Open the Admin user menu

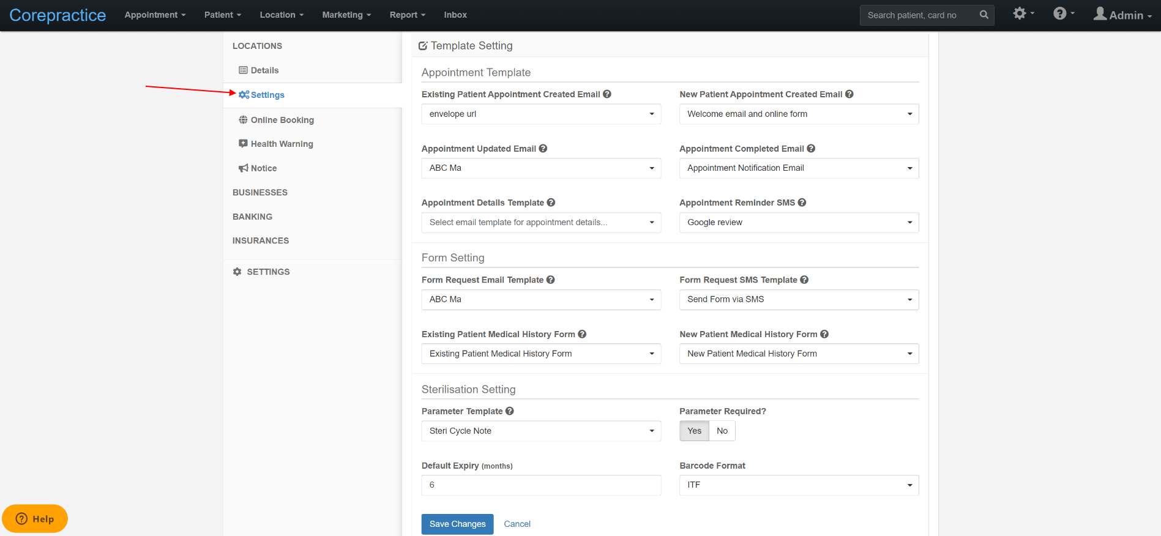point(1123,15)
